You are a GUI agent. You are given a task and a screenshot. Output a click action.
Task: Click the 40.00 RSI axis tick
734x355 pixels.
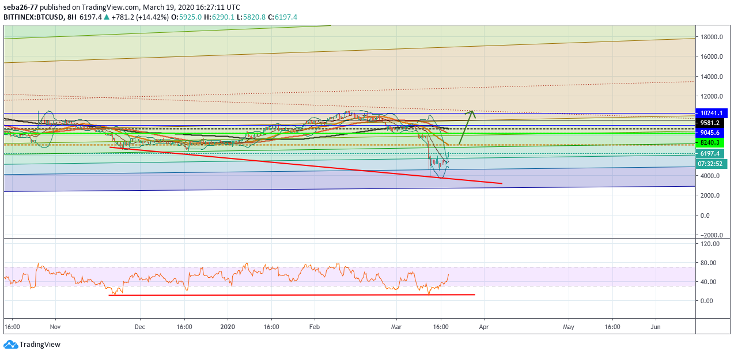708,282
